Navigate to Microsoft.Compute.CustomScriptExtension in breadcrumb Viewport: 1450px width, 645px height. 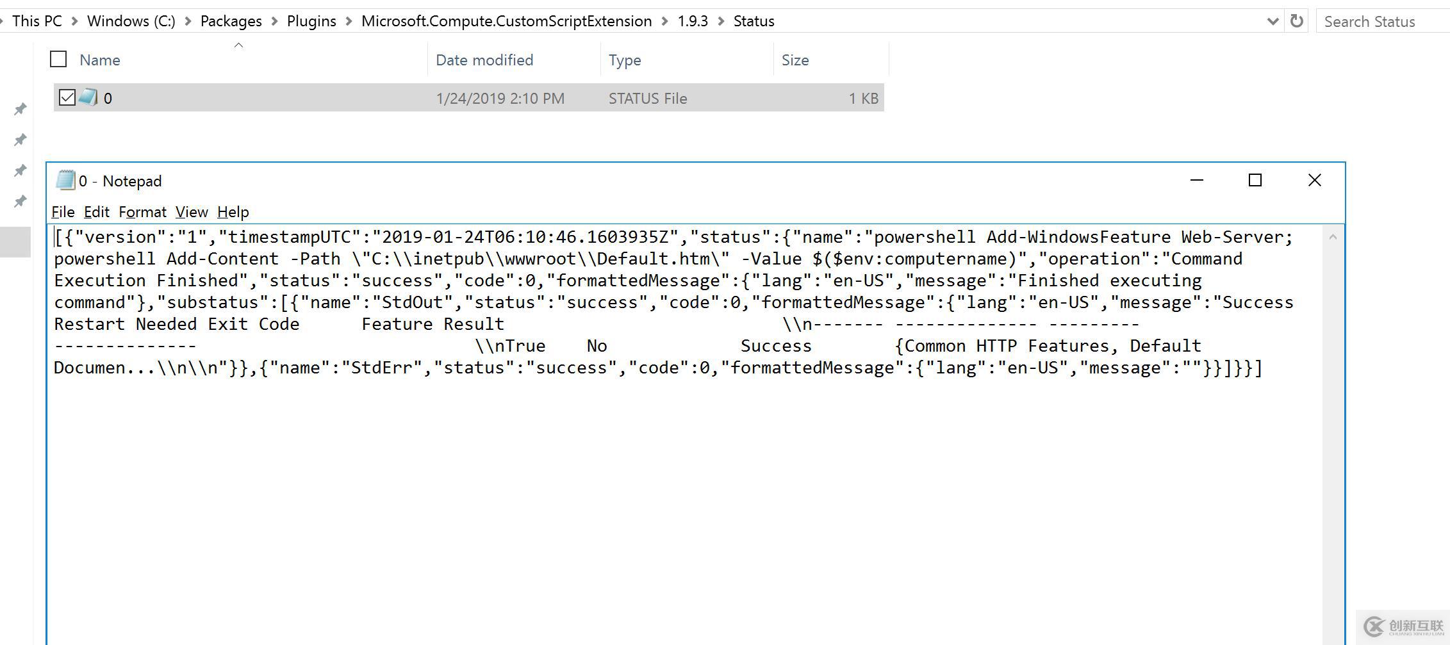tap(507, 21)
